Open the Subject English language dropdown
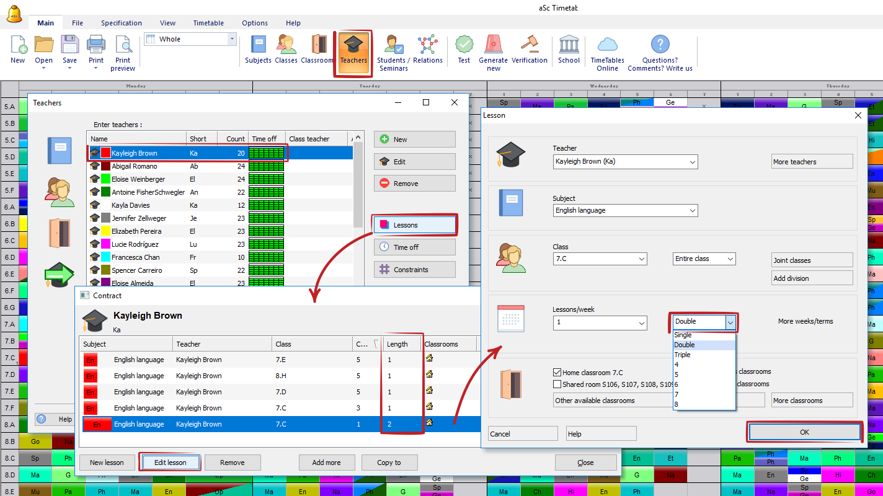This screenshot has height=496, width=883. pyautogui.click(x=693, y=211)
